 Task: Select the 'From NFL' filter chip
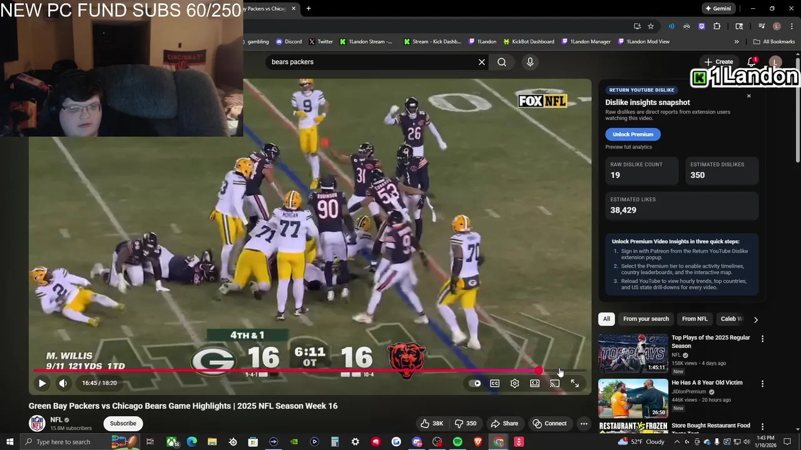point(695,319)
